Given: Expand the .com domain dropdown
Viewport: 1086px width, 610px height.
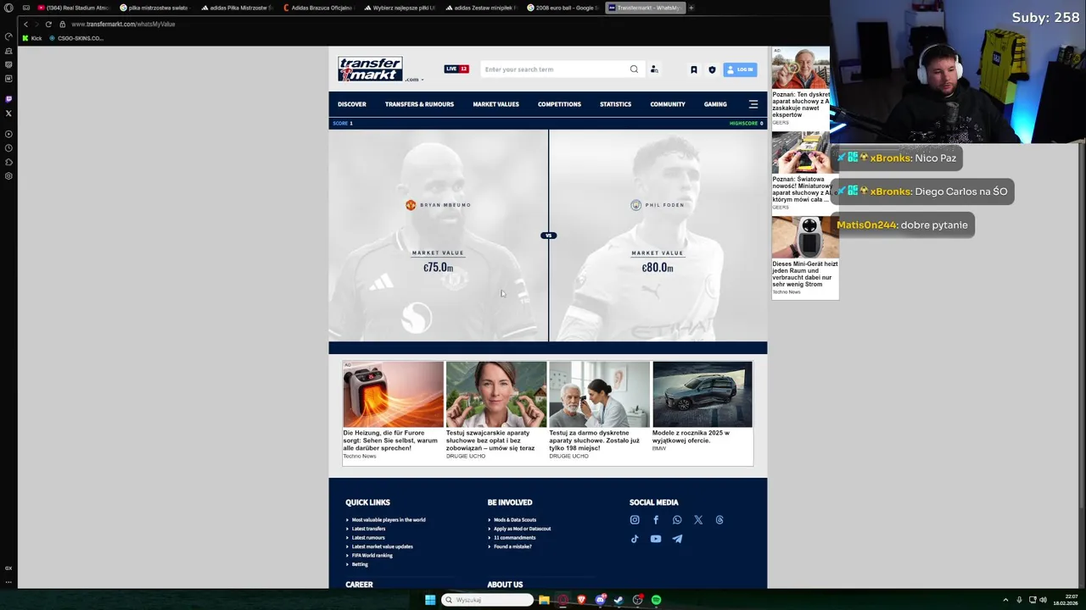Looking at the screenshot, I should [x=414, y=80].
